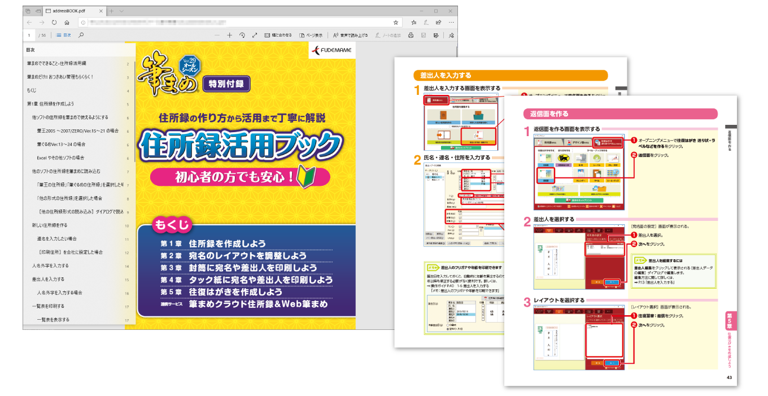The width and height of the screenshot is (768, 396).
Task: Open the browser settings and more menu
Action: click(451, 23)
